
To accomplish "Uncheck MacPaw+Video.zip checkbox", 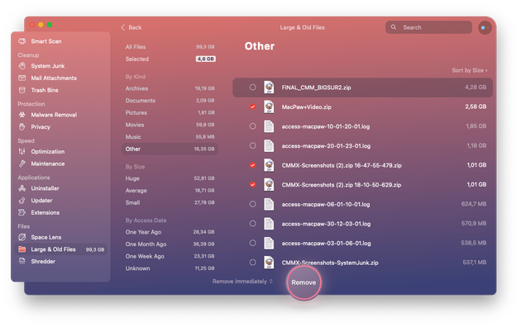I will [x=253, y=107].
